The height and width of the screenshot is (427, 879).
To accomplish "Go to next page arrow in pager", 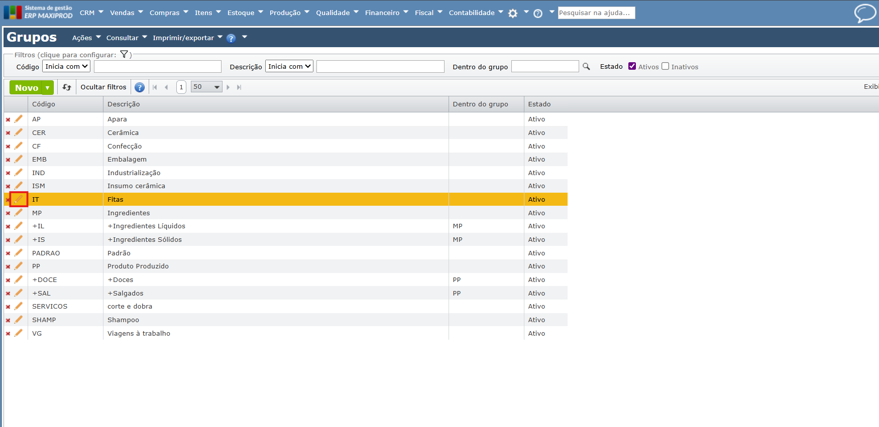I will (228, 87).
